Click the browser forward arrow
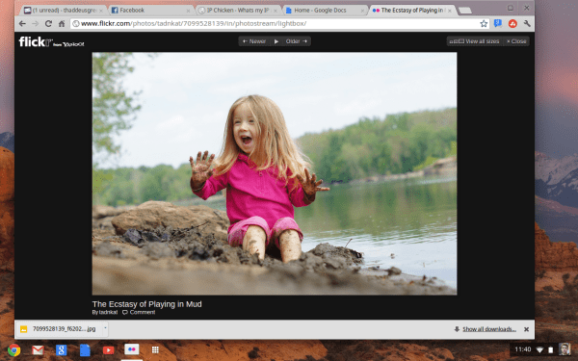This screenshot has height=361, width=578. tap(35, 23)
